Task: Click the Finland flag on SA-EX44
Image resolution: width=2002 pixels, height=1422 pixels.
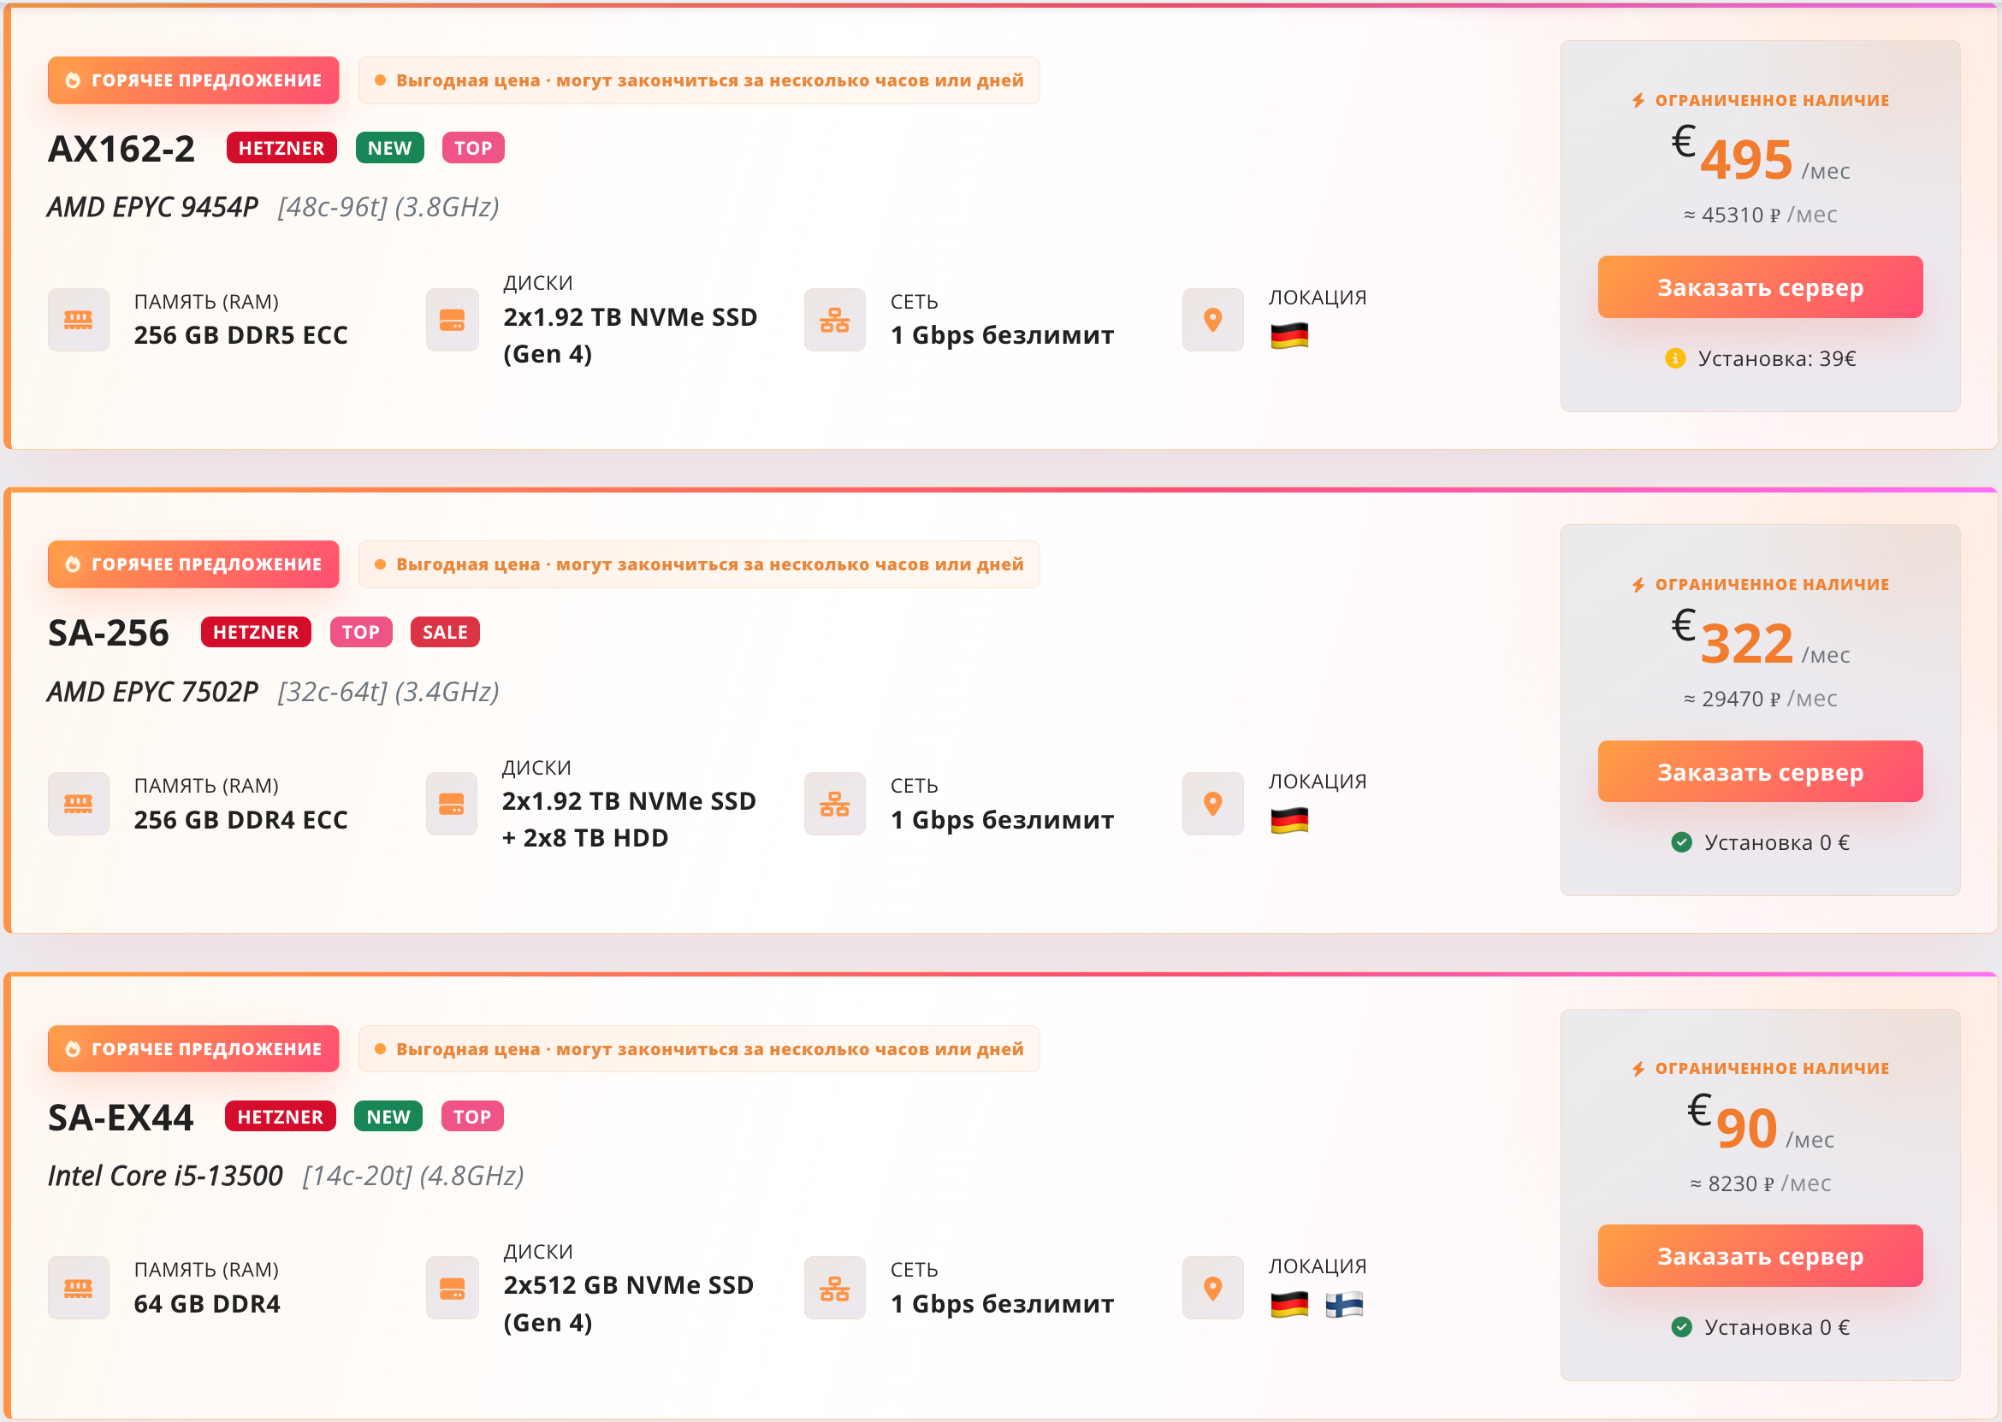Action: 1344,1305
